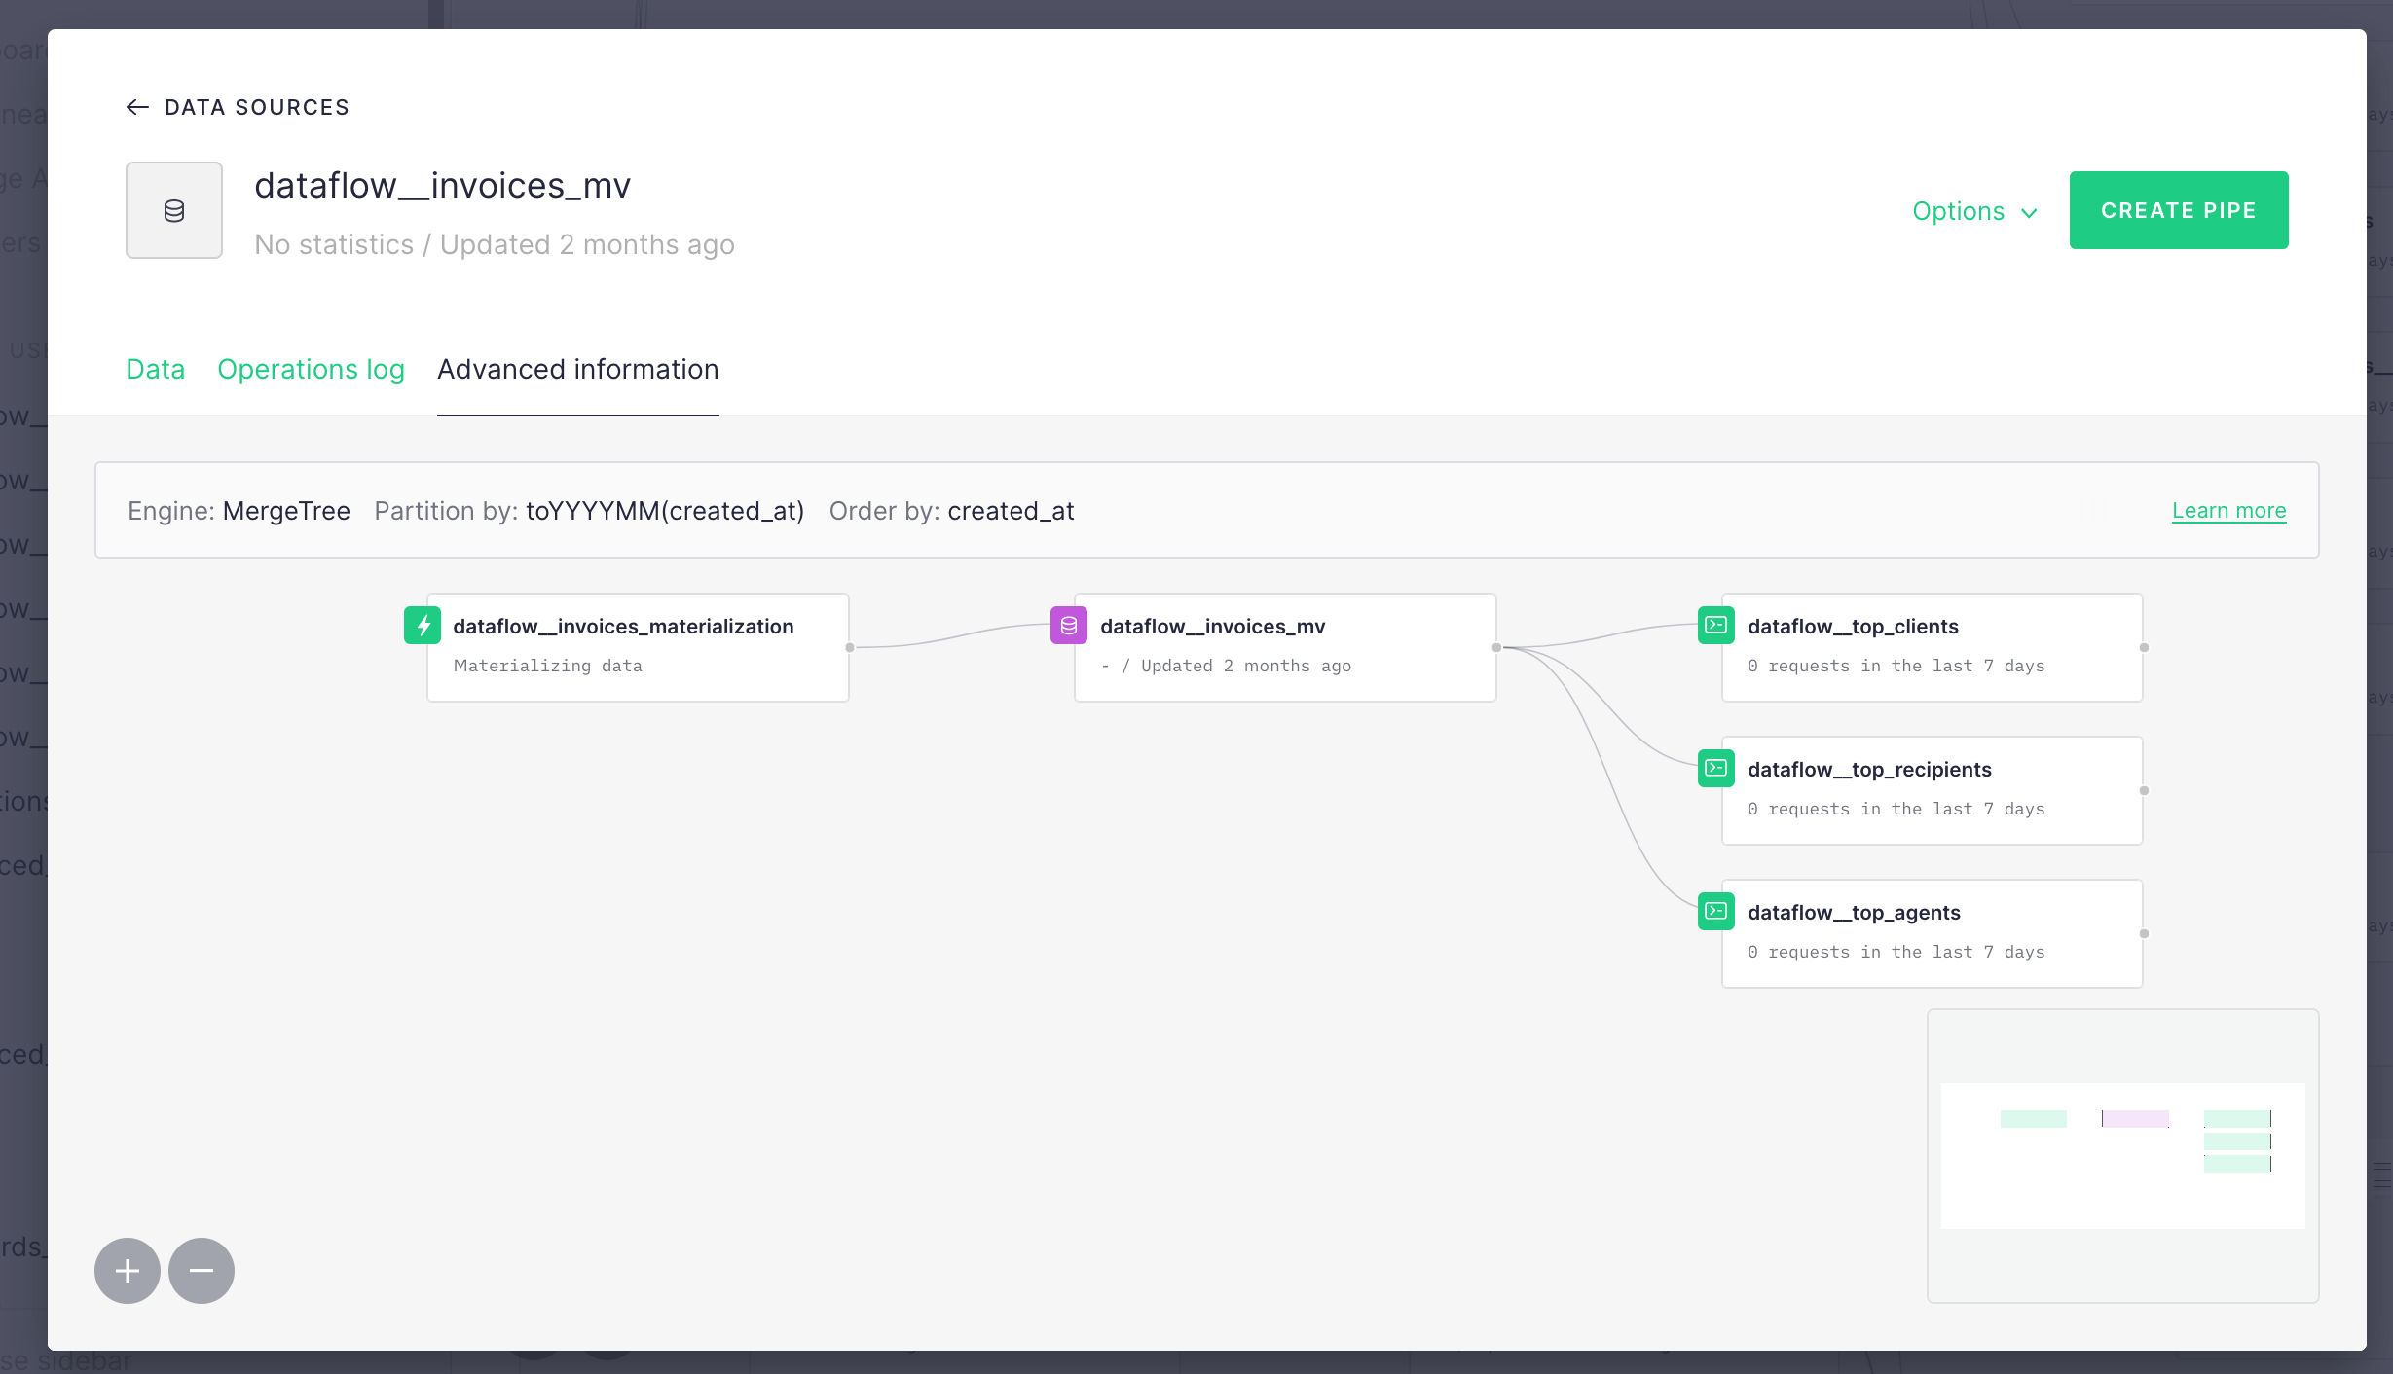2393x1374 pixels.
Task: Click the dataflow__invoices_materialization node icon
Action: 424,625
